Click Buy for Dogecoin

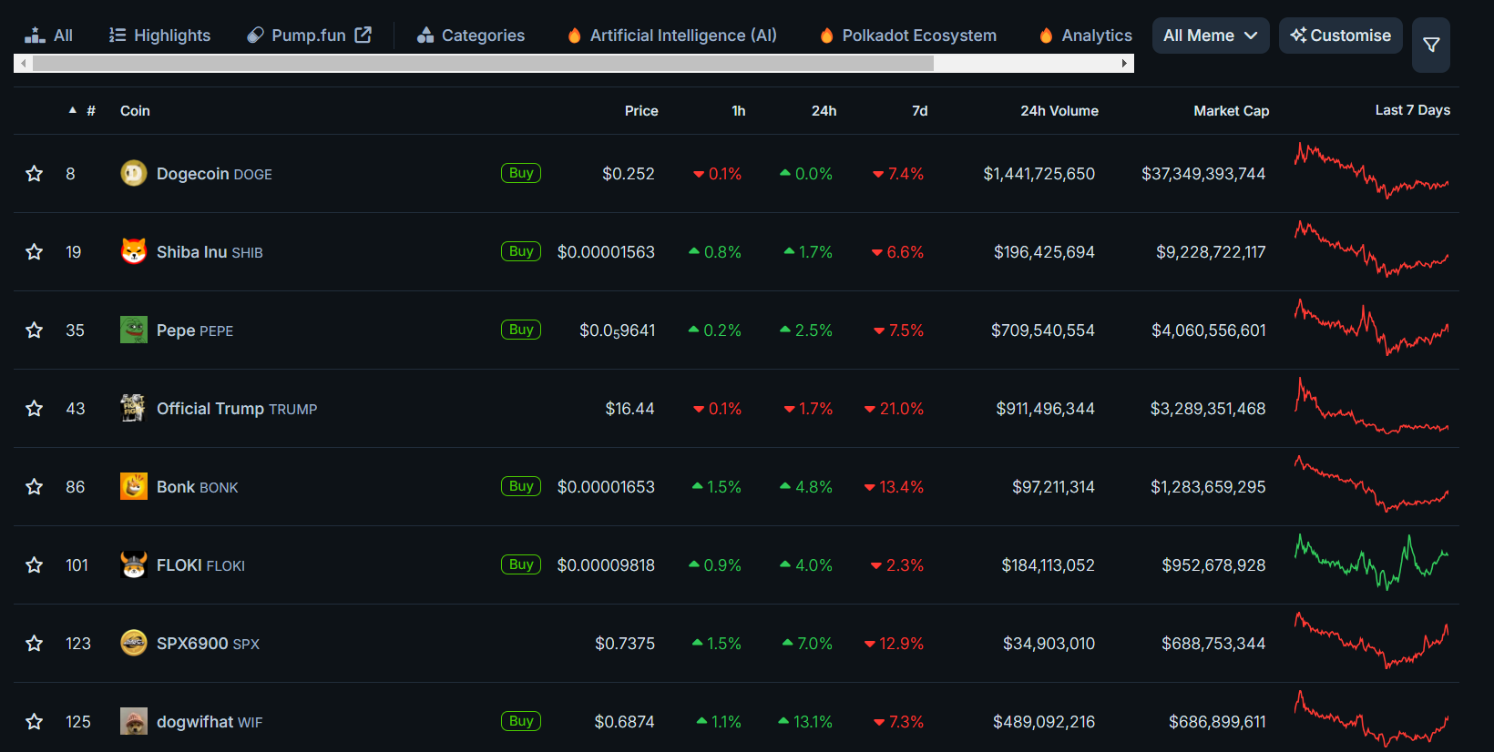click(521, 173)
